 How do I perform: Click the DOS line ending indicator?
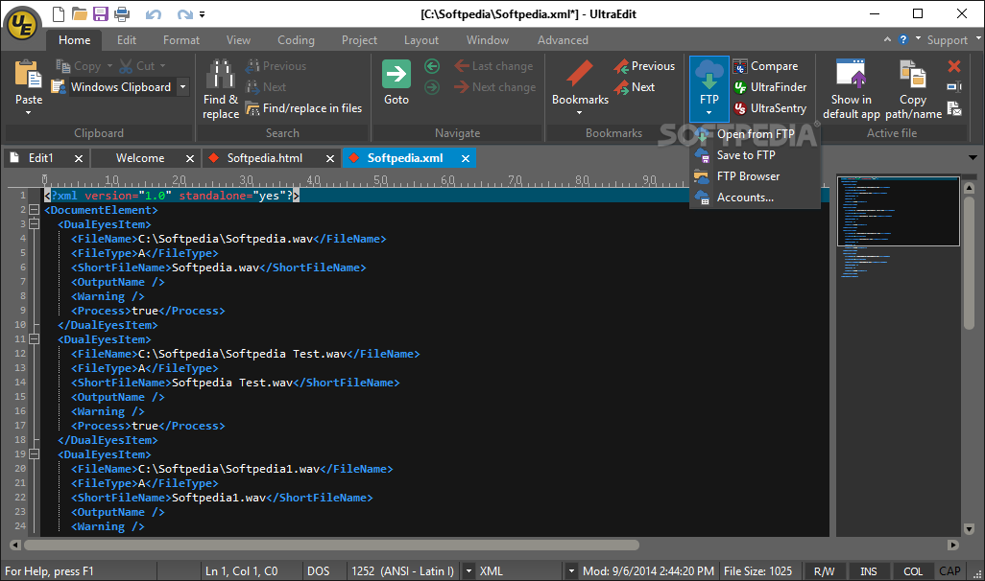point(318,571)
